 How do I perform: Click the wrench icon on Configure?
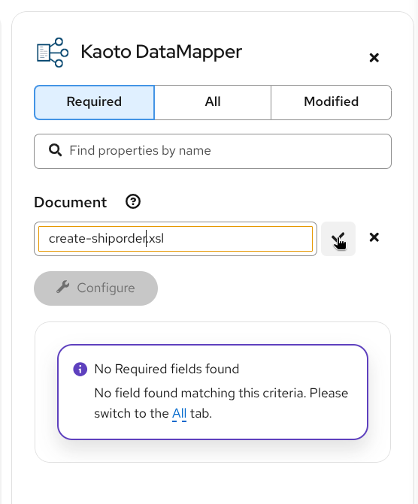point(63,287)
